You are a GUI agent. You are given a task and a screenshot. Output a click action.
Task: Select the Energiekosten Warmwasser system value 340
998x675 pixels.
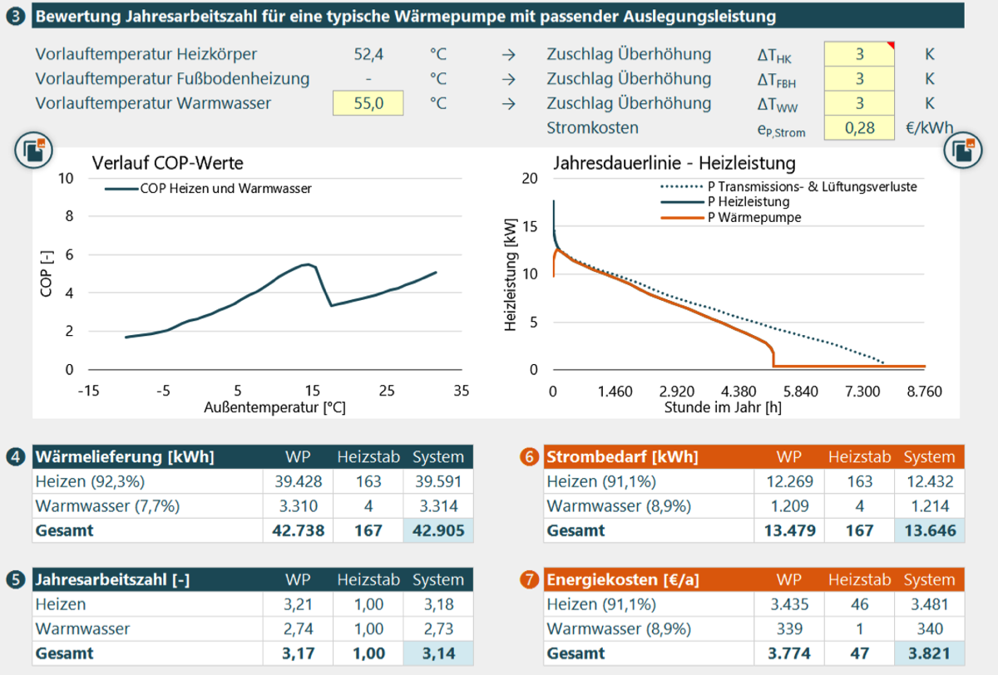[929, 629]
